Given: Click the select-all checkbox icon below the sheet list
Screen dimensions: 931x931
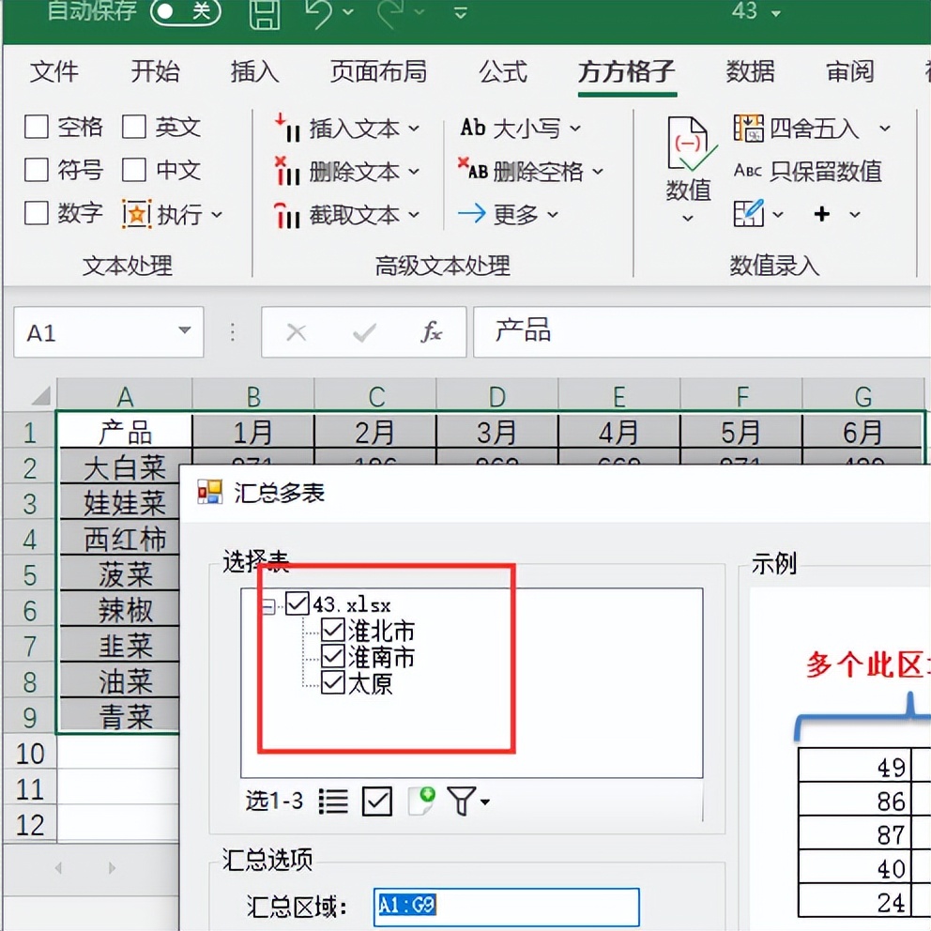Looking at the screenshot, I should coord(376,801).
